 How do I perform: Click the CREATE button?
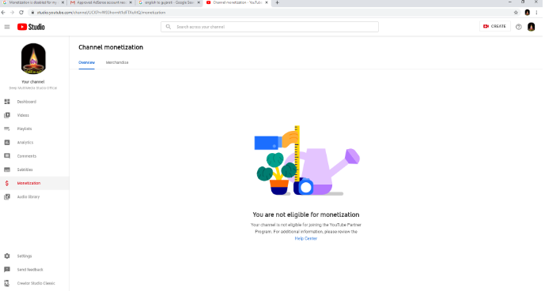[494, 26]
